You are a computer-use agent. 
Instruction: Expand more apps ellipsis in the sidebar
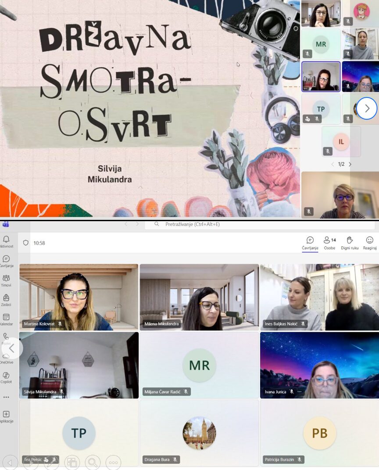pos(6,397)
